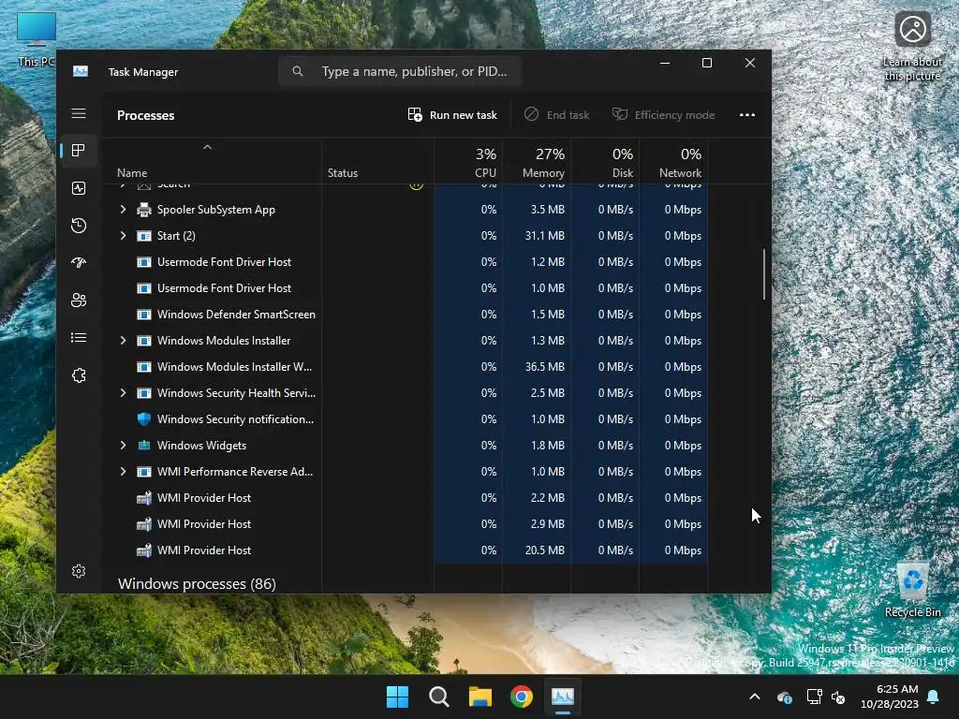Open File Explorer from taskbar
The width and height of the screenshot is (959, 719).
(480, 697)
